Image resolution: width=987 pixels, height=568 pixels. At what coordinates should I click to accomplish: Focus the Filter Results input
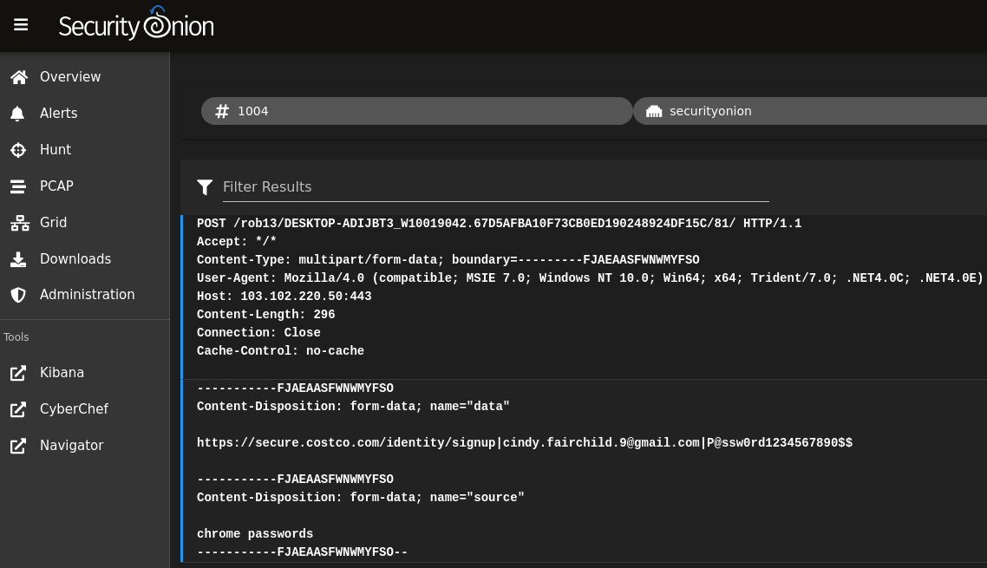pyautogui.click(x=496, y=187)
